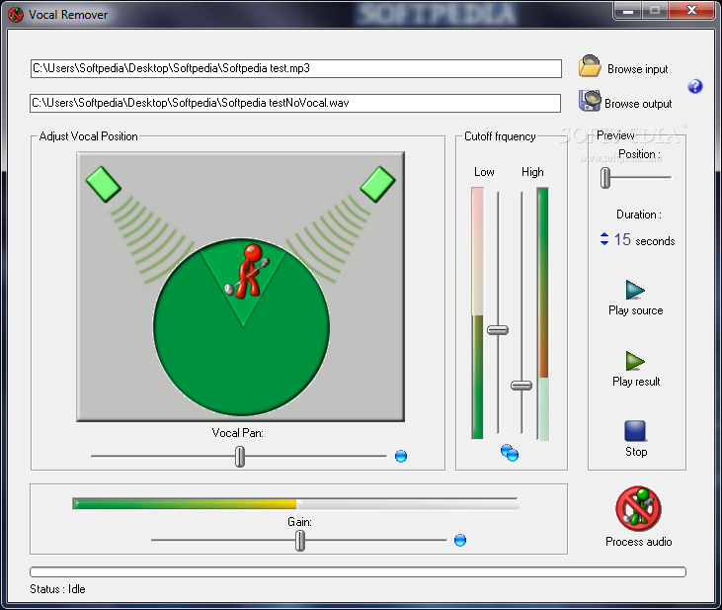Close the Vocal Remover window
722x610 pixels.
pos(691,11)
